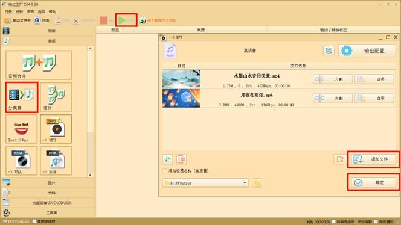
Task: Click the tool list scrollbar up arrow
Action: pos(90,48)
